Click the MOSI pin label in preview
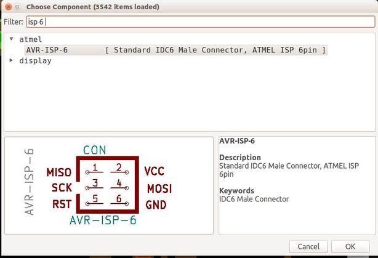This screenshot has width=378, height=258. pyautogui.click(x=159, y=188)
